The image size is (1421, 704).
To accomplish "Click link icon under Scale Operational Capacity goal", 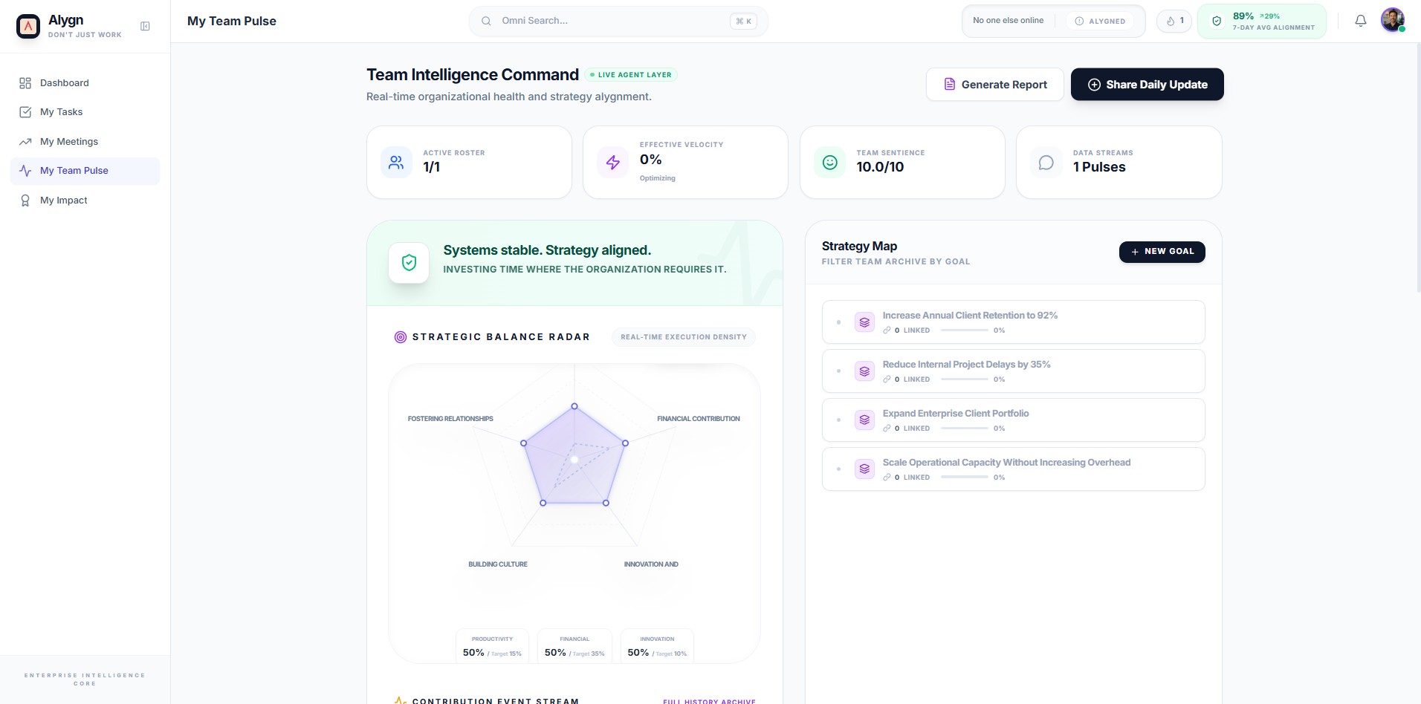I will click(887, 478).
